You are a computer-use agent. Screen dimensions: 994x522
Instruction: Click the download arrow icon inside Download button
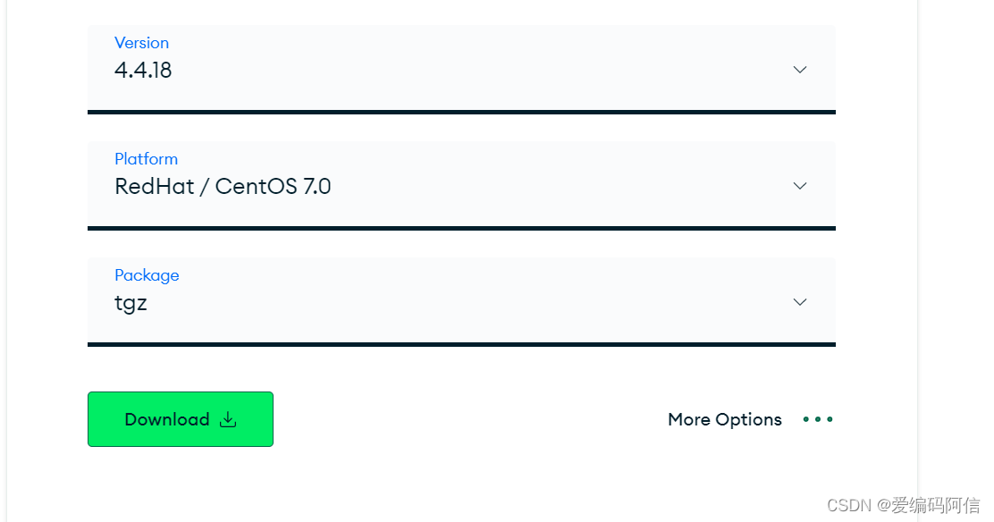click(x=228, y=419)
